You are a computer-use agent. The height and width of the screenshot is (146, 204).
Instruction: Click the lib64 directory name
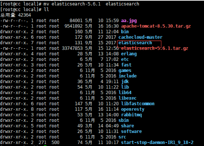pos(125,92)
